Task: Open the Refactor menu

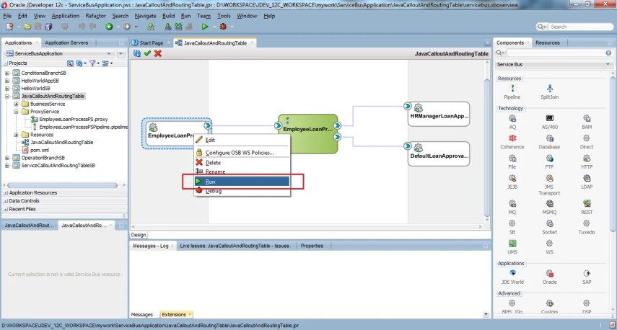Action: pyautogui.click(x=96, y=16)
